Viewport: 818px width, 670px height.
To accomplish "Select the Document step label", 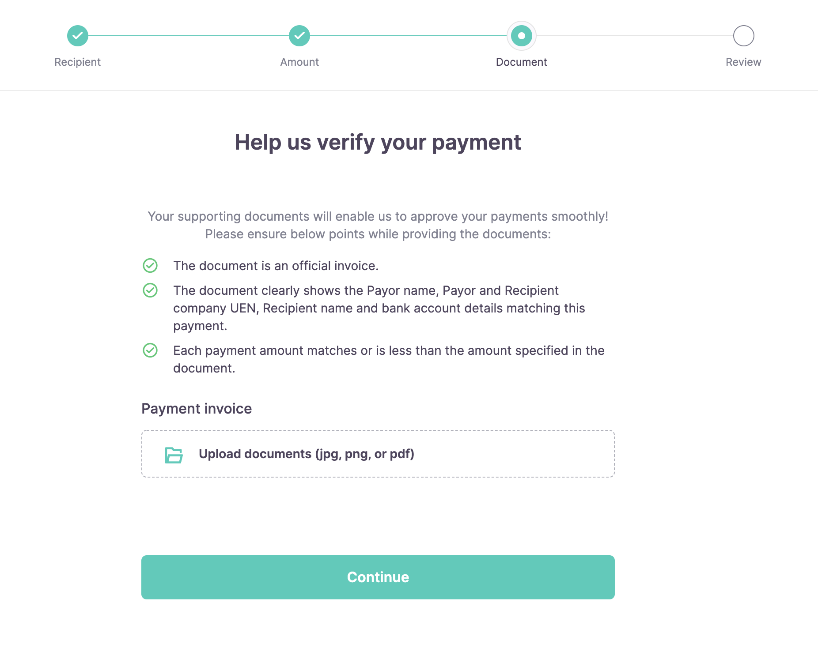I will [522, 62].
